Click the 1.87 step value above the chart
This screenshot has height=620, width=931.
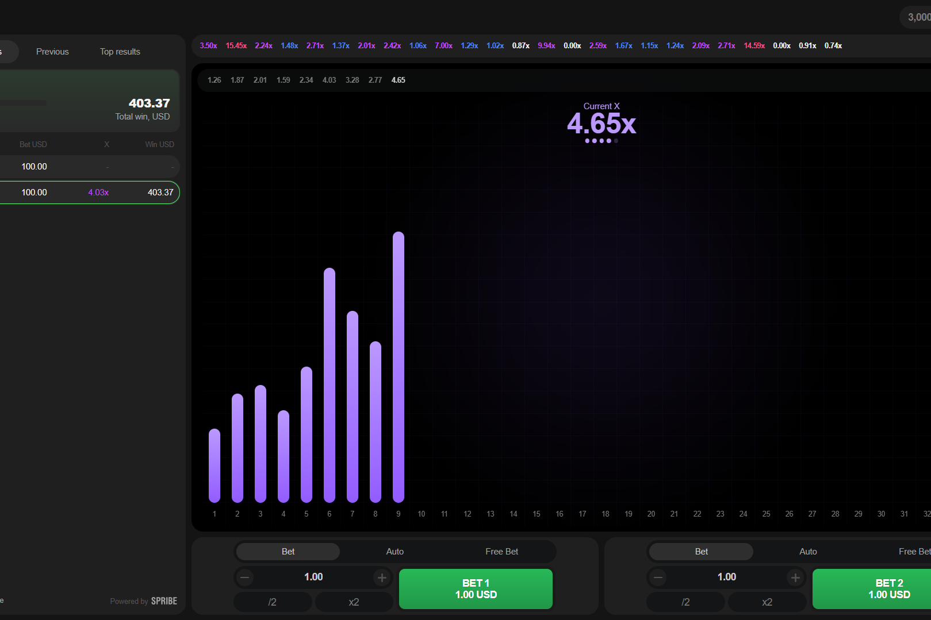[237, 80]
